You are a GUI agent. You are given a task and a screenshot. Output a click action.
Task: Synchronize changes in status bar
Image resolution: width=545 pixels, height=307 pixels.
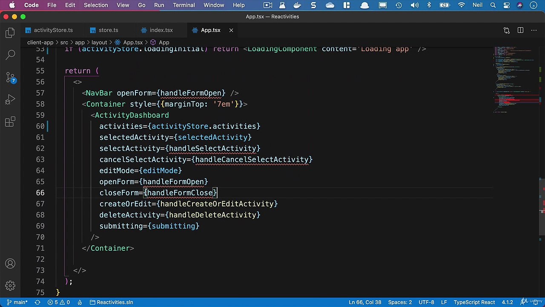(37, 302)
